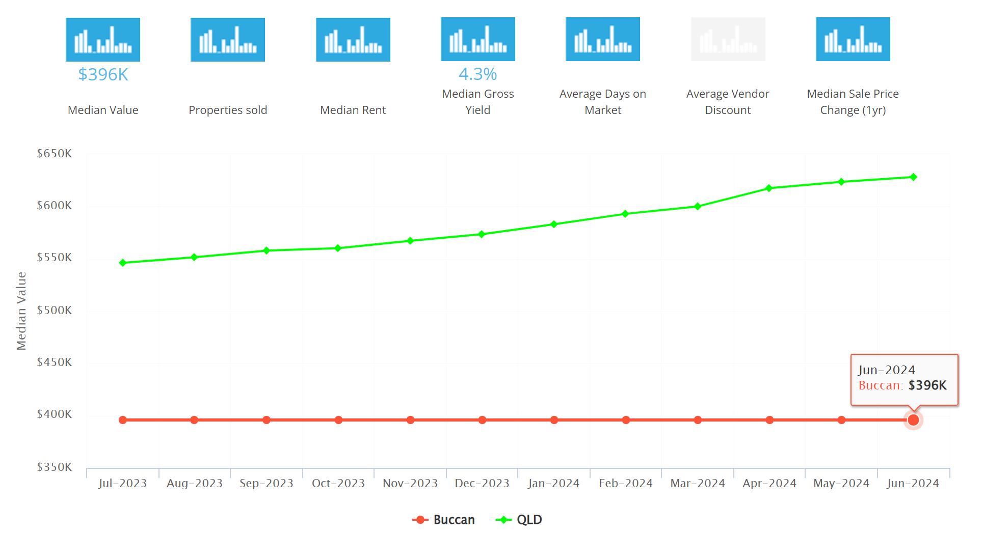The image size is (984, 533).
Task: Select the Median Gross Yield icon
Action: point(478,39)
